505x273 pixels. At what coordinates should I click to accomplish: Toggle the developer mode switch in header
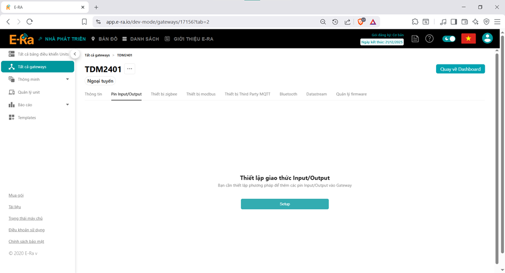pos(449,39)
